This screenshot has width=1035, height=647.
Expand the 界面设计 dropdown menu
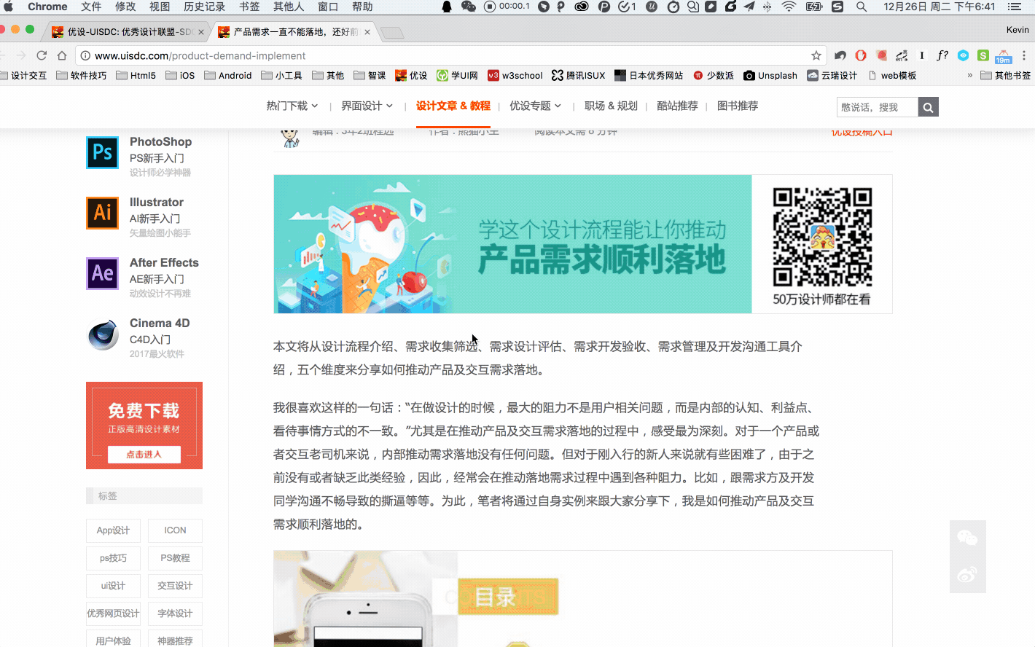coord(367,106)
